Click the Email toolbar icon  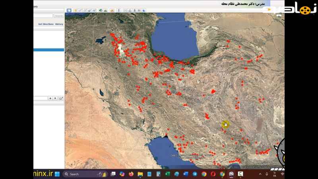pyautogui.click(x=126, y=10)
